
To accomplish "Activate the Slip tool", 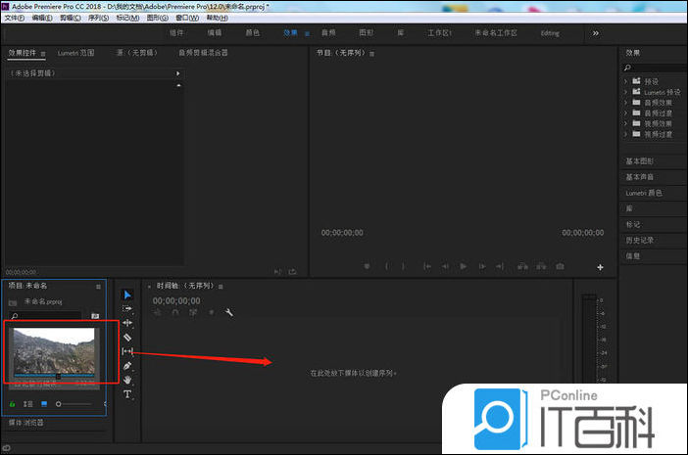I will pos(127,351).
